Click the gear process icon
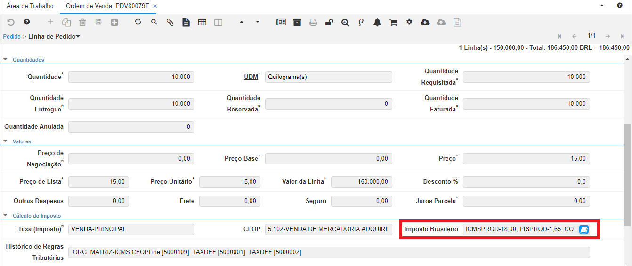Image resolution: width=632 pixels, height=266 pixels. [409, 22]
